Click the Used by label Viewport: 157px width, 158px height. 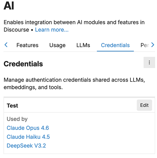pyautogui.click(x=17, y=119)
